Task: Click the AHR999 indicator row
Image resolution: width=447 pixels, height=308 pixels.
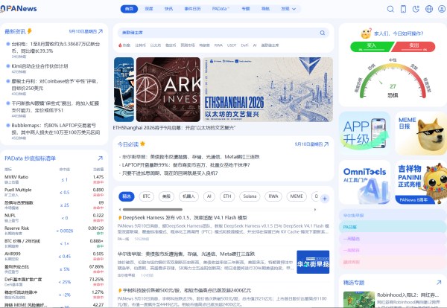Action: point(54,256)
